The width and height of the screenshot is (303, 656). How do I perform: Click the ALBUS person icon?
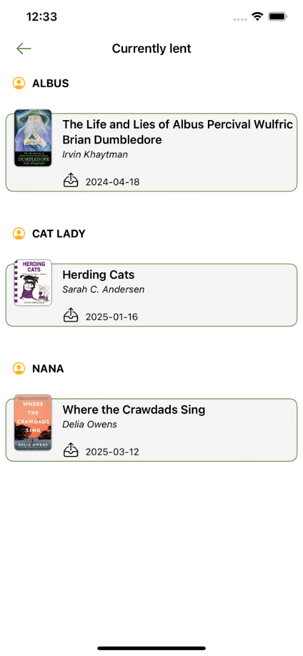[19, 83]
